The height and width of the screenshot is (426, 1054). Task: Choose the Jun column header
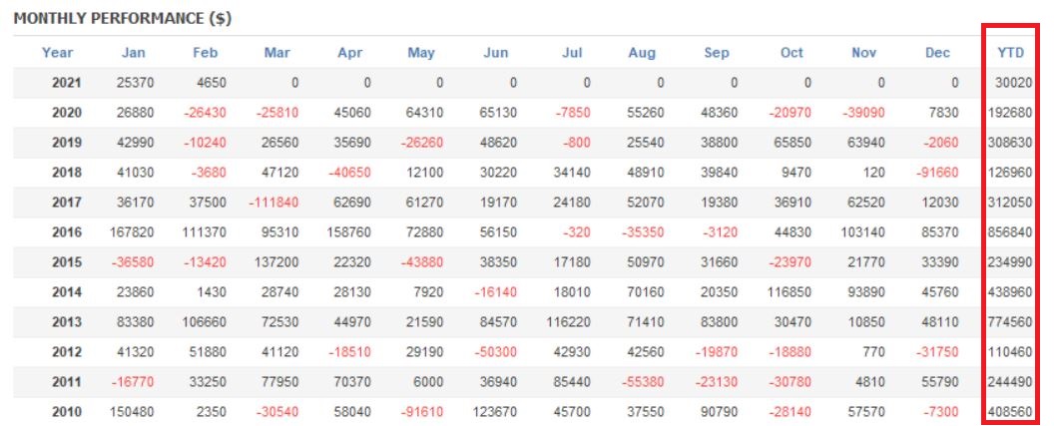click(x=495, y=53)
